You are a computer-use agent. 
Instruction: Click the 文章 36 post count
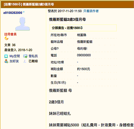click(10, 45)
